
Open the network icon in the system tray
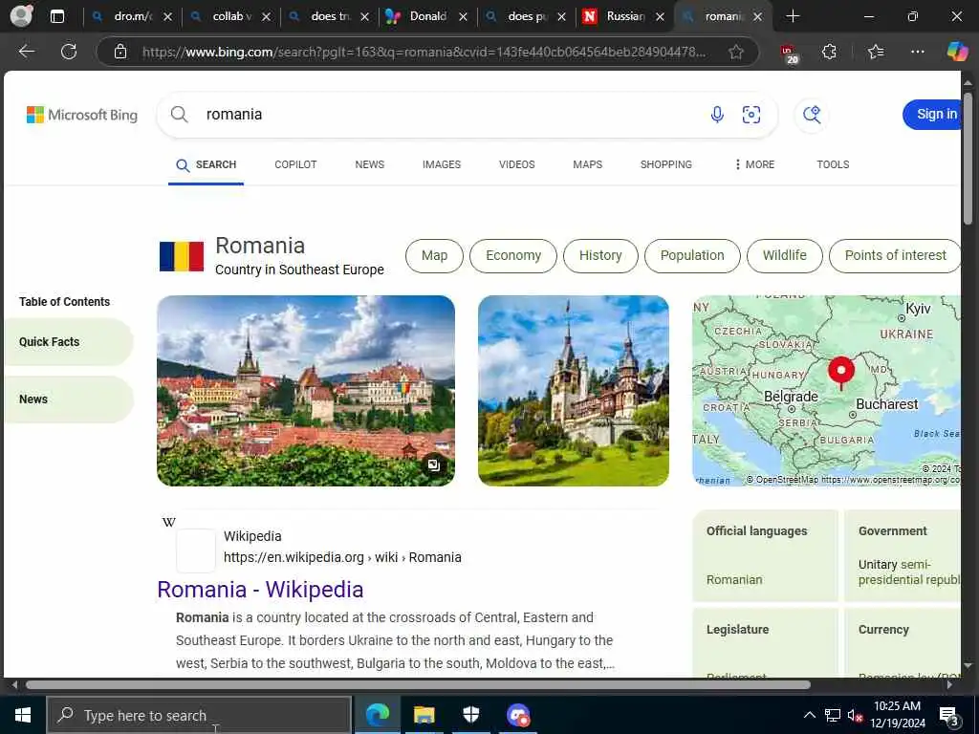(x=833, y=716)
